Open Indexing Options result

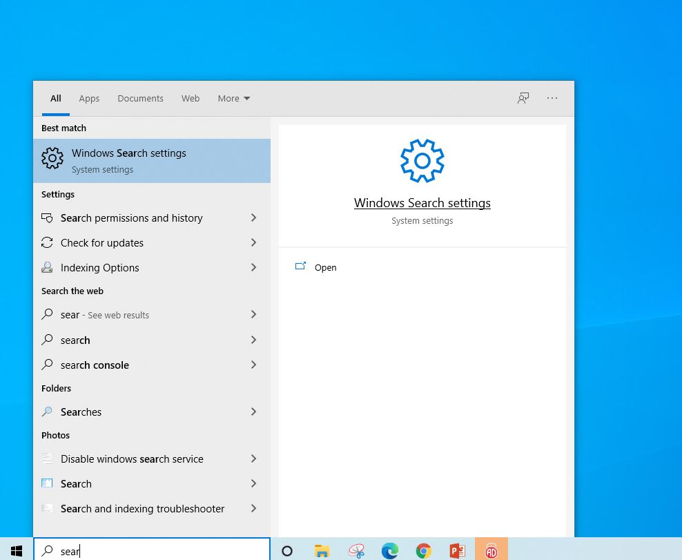(x=152, y=267)
